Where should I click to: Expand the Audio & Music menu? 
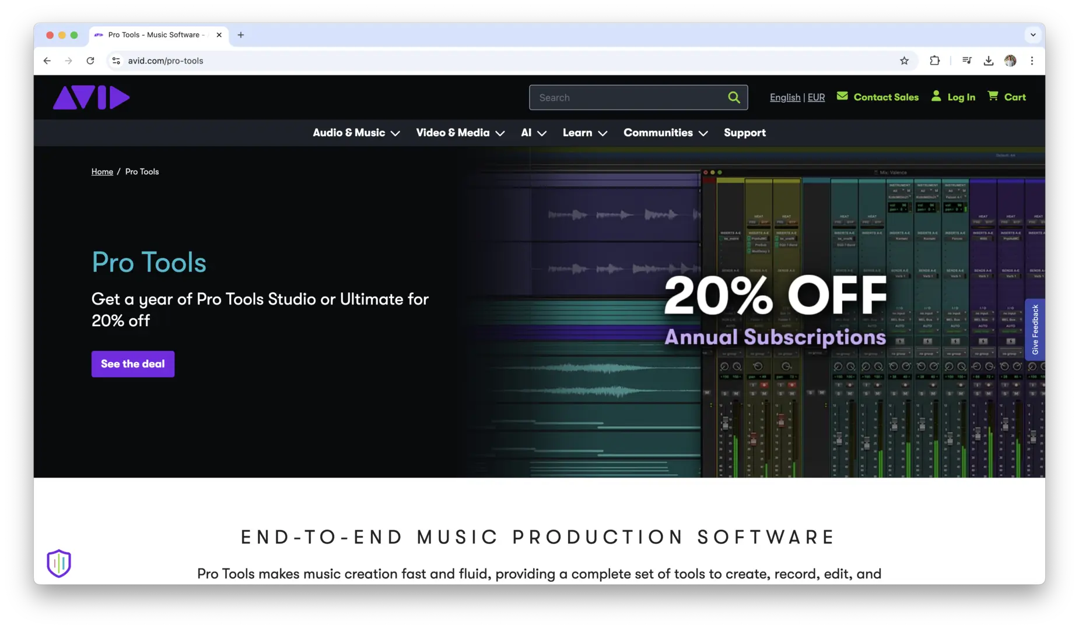(356, 133)
